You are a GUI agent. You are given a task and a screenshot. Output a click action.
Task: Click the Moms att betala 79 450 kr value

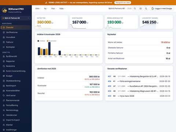click(165, 42)
